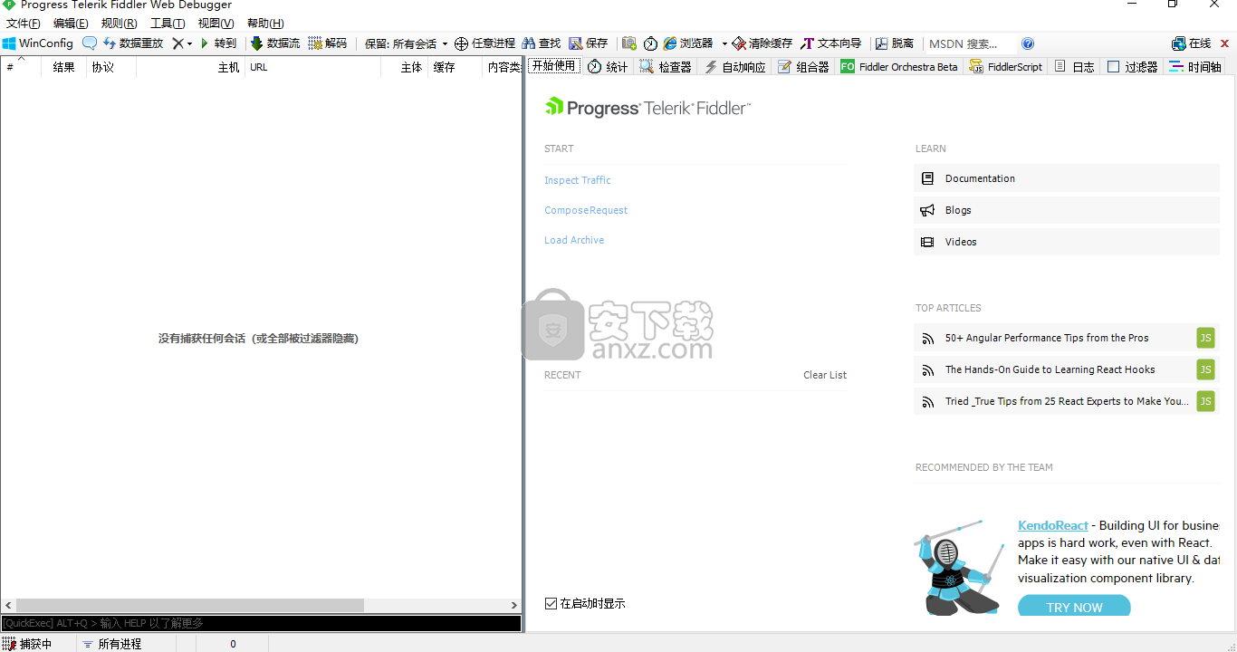Switch to 自动响应 (AutoResponder) tab

tap(735, 67)
